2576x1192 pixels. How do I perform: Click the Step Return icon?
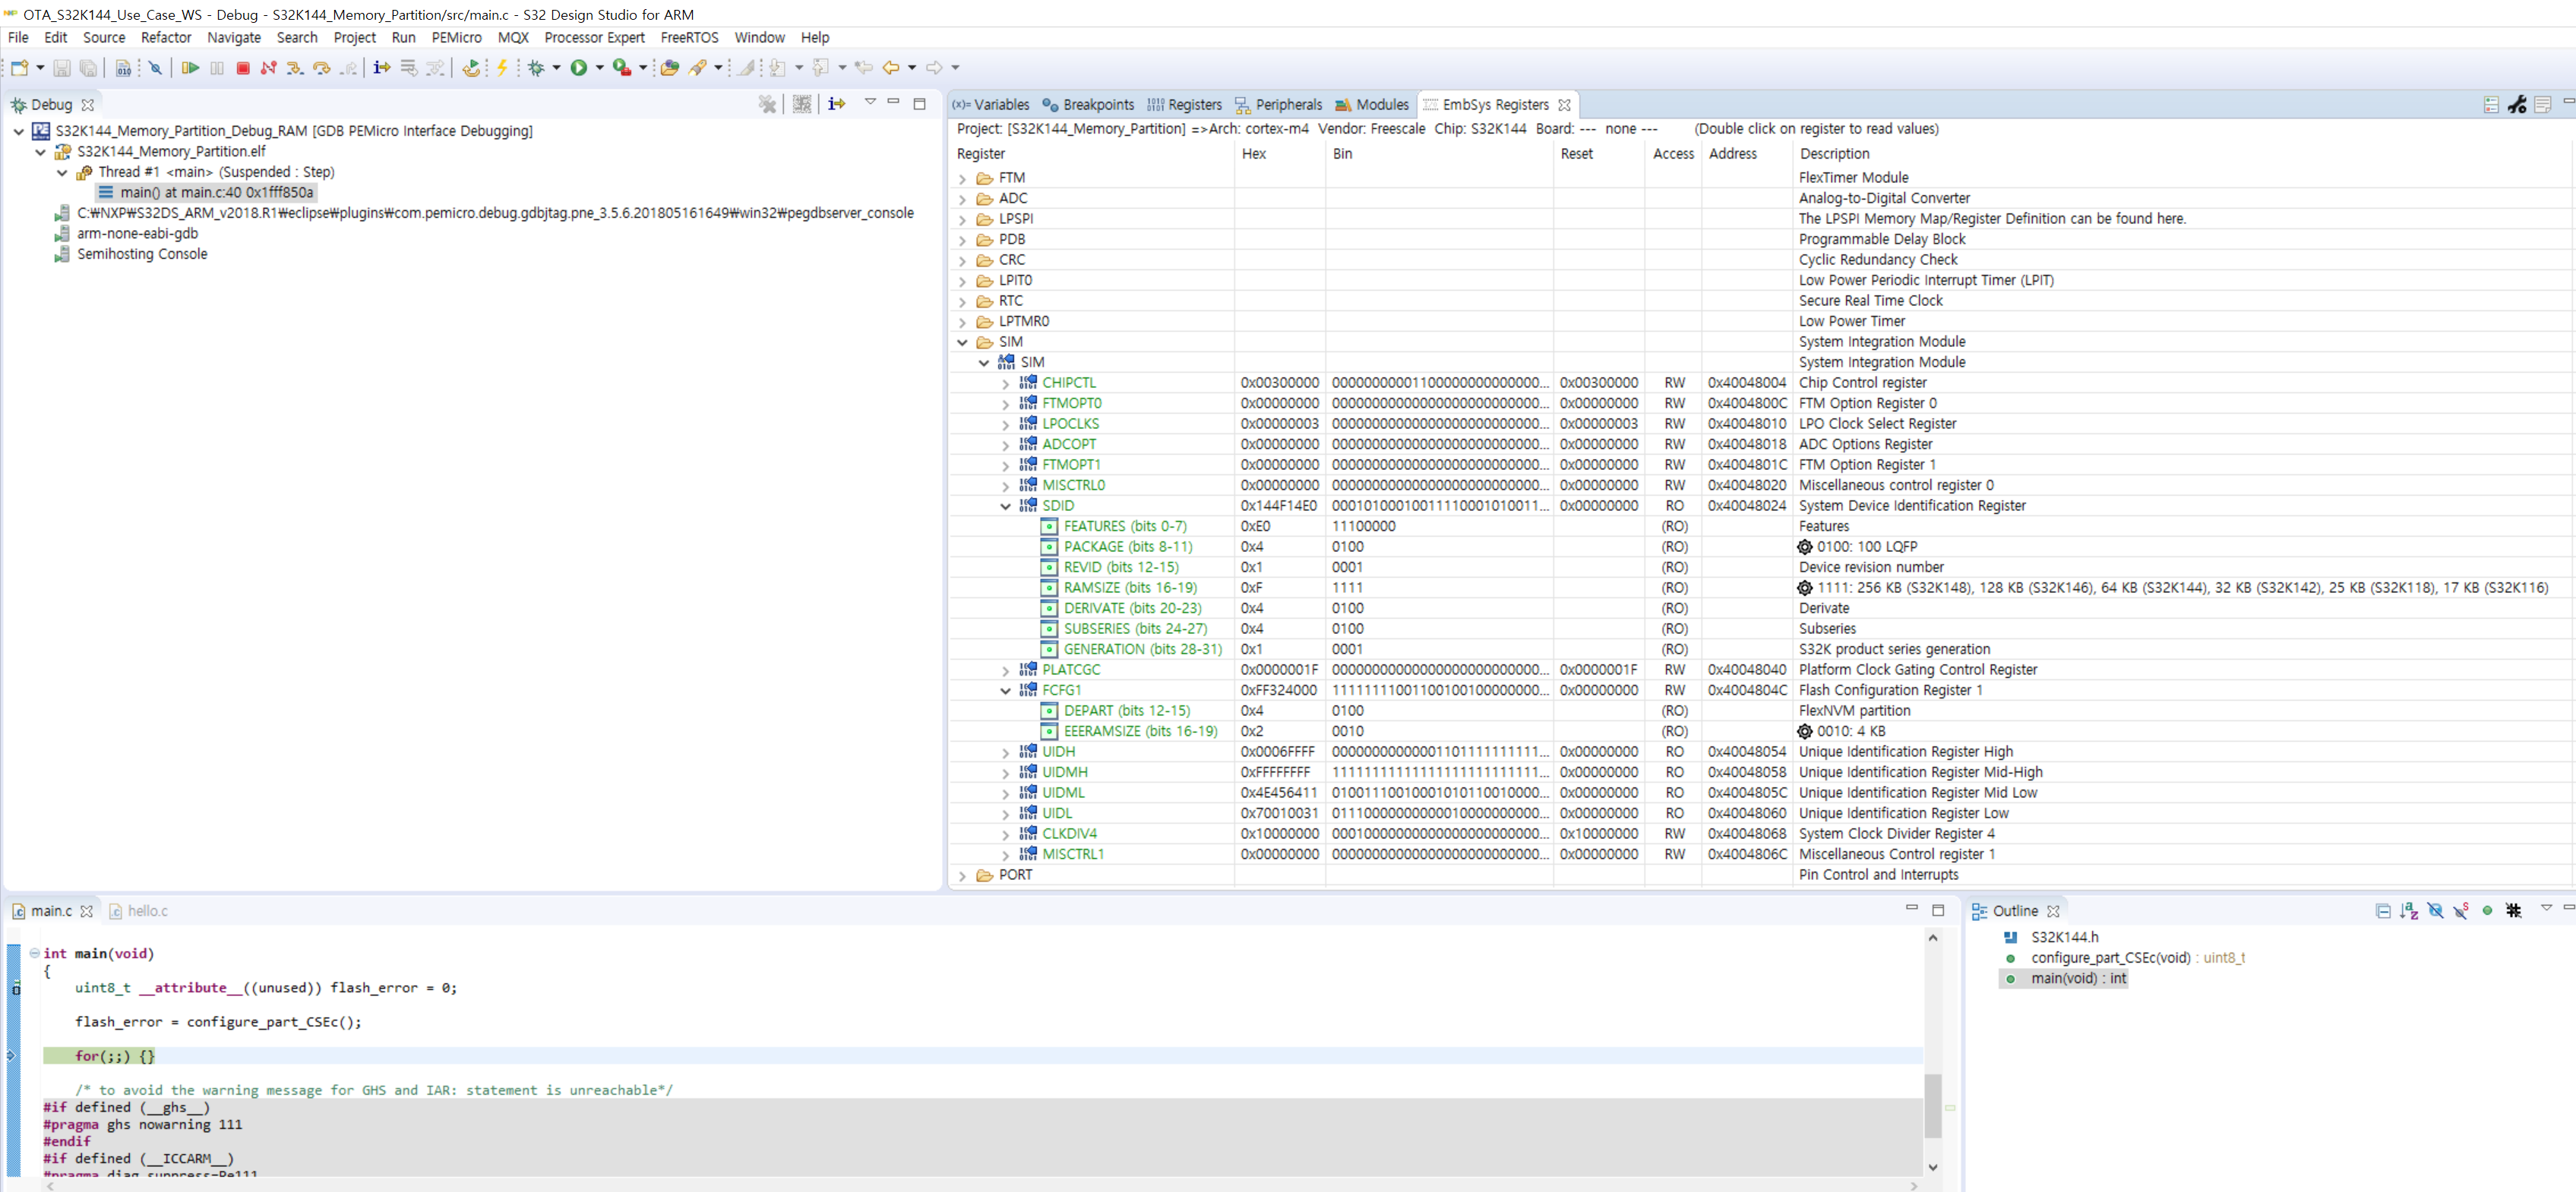349,68
